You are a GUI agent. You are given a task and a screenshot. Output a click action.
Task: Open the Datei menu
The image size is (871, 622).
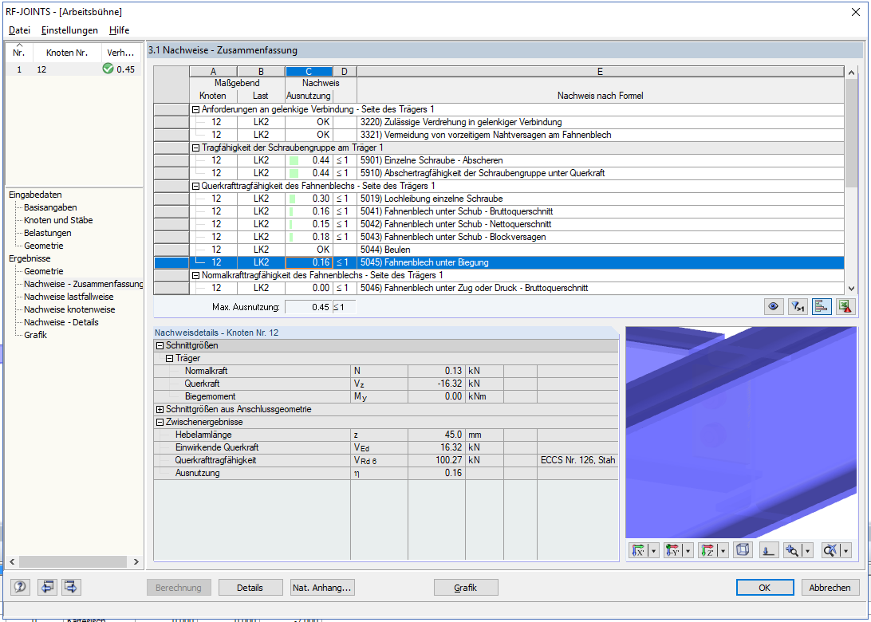[x=19, y=30]
